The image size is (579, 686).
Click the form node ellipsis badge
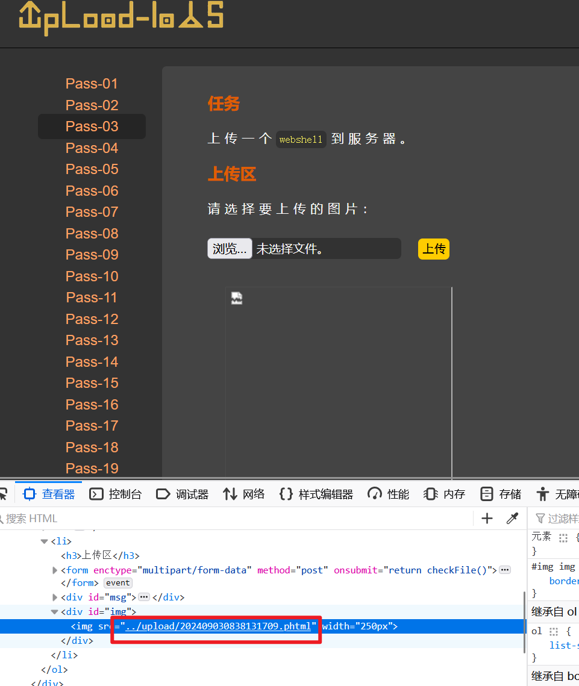[x=505, y=570]
